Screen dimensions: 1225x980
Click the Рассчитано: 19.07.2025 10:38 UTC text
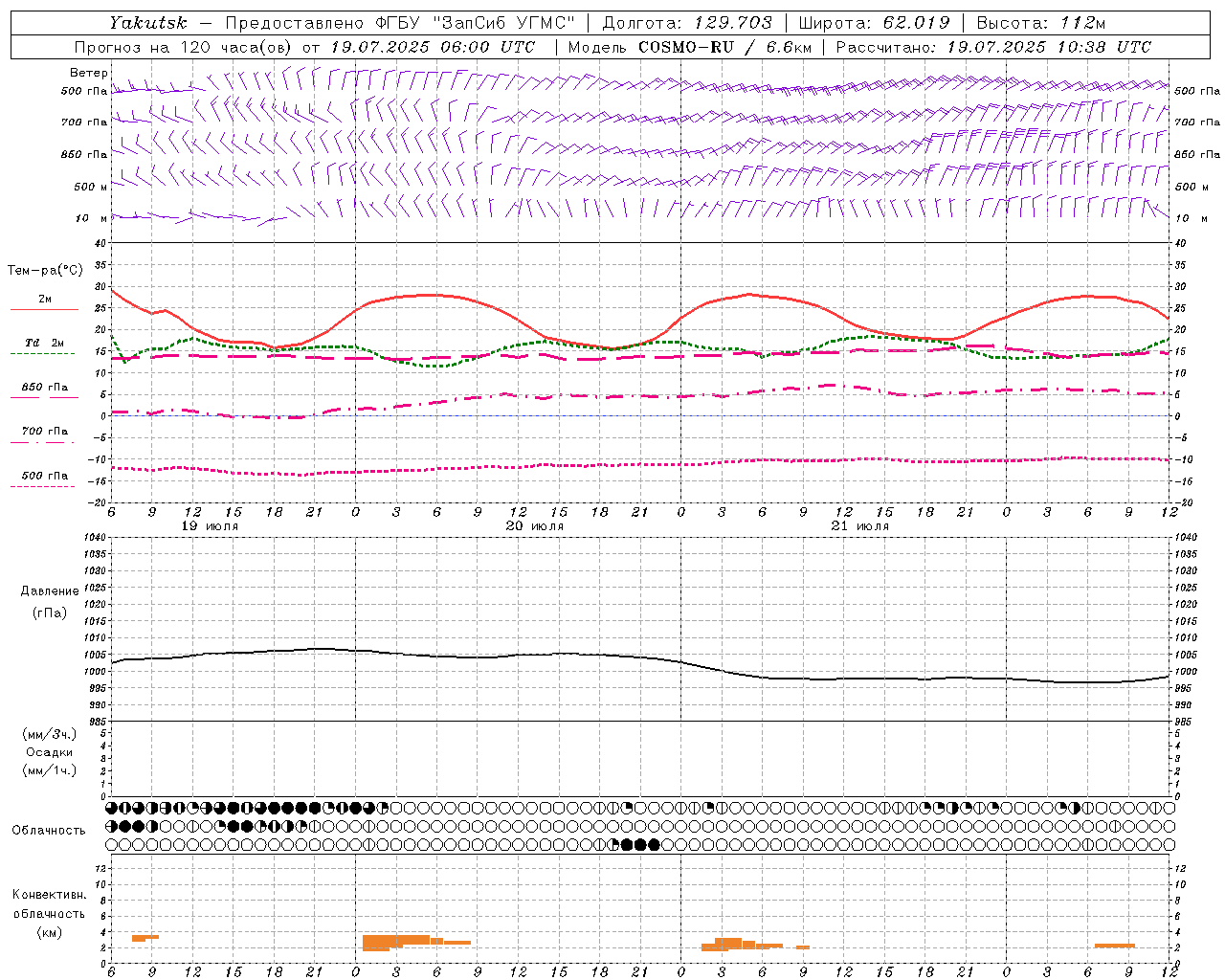(993, 47)
